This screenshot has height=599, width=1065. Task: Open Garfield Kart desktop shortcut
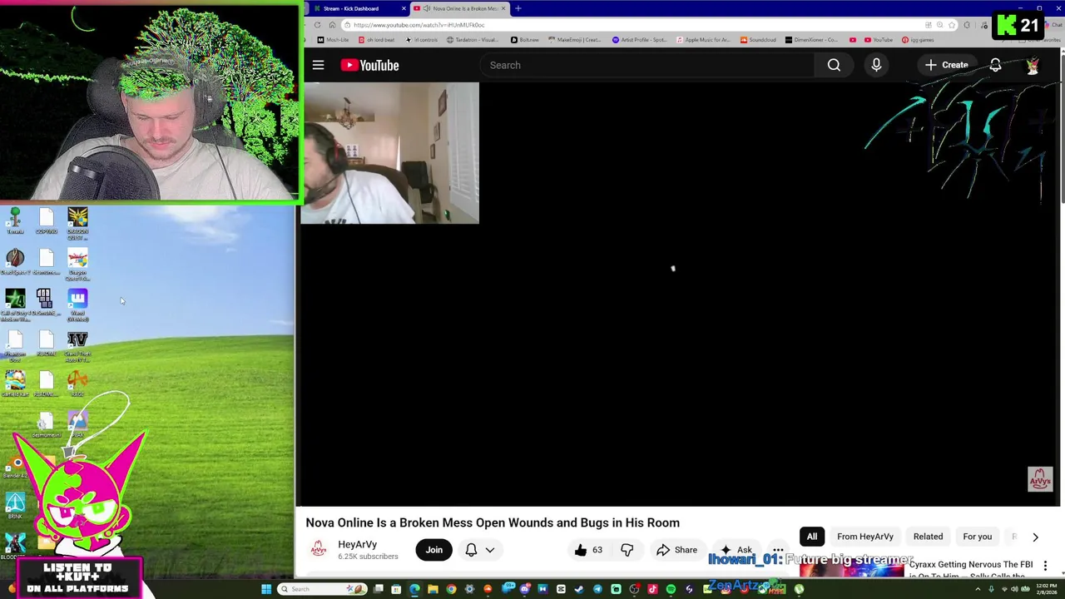[15, 384]
